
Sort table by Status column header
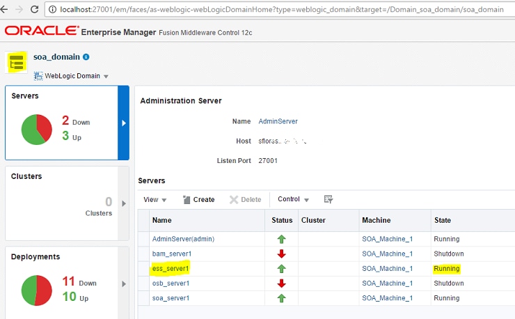pos(282,220)
